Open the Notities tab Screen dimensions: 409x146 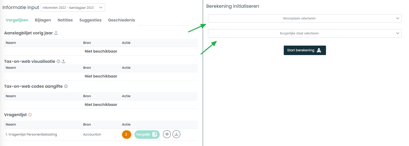tap(65, 20)
